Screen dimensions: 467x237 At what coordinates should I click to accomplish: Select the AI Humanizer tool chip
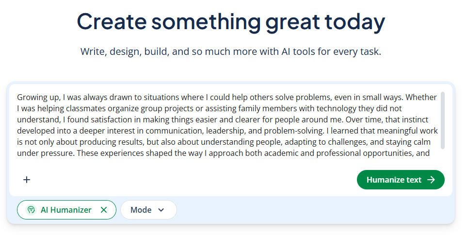pyautogui.click(x=65, y=210)
